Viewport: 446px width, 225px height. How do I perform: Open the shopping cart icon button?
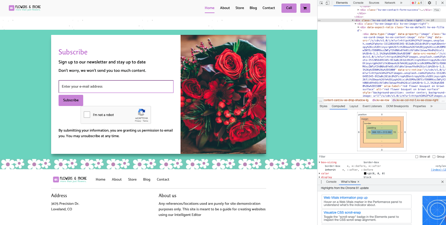click(305, 8)
